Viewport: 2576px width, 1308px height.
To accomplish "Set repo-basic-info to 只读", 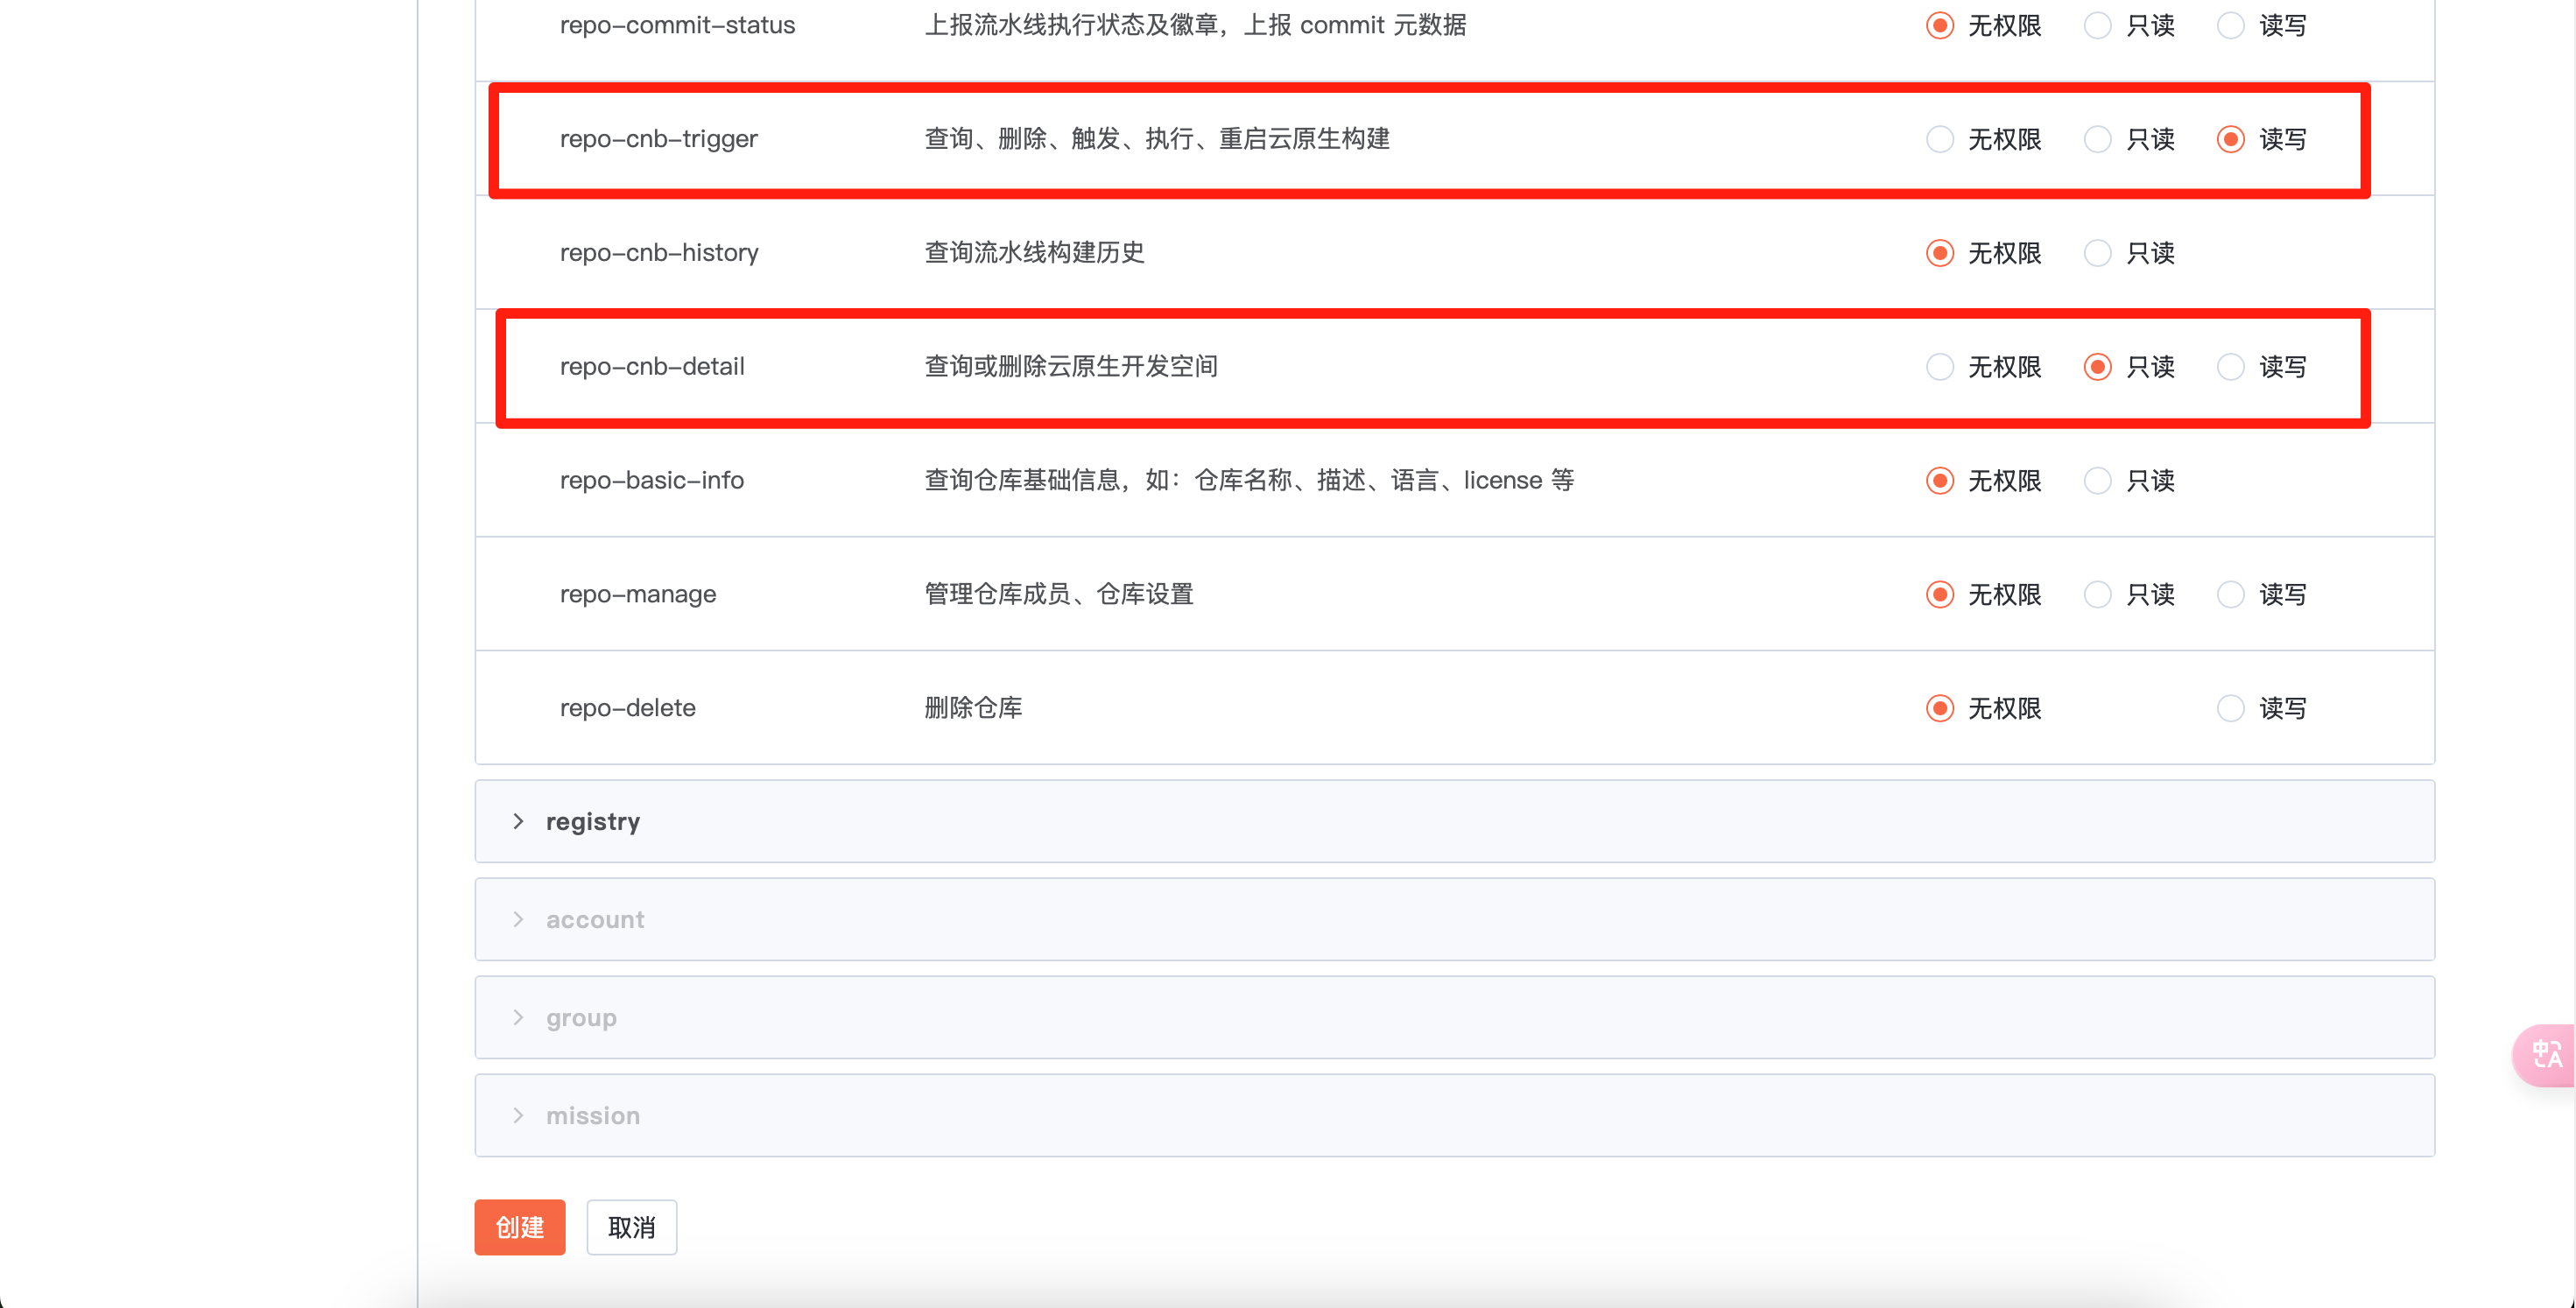I will [2097, 480].
